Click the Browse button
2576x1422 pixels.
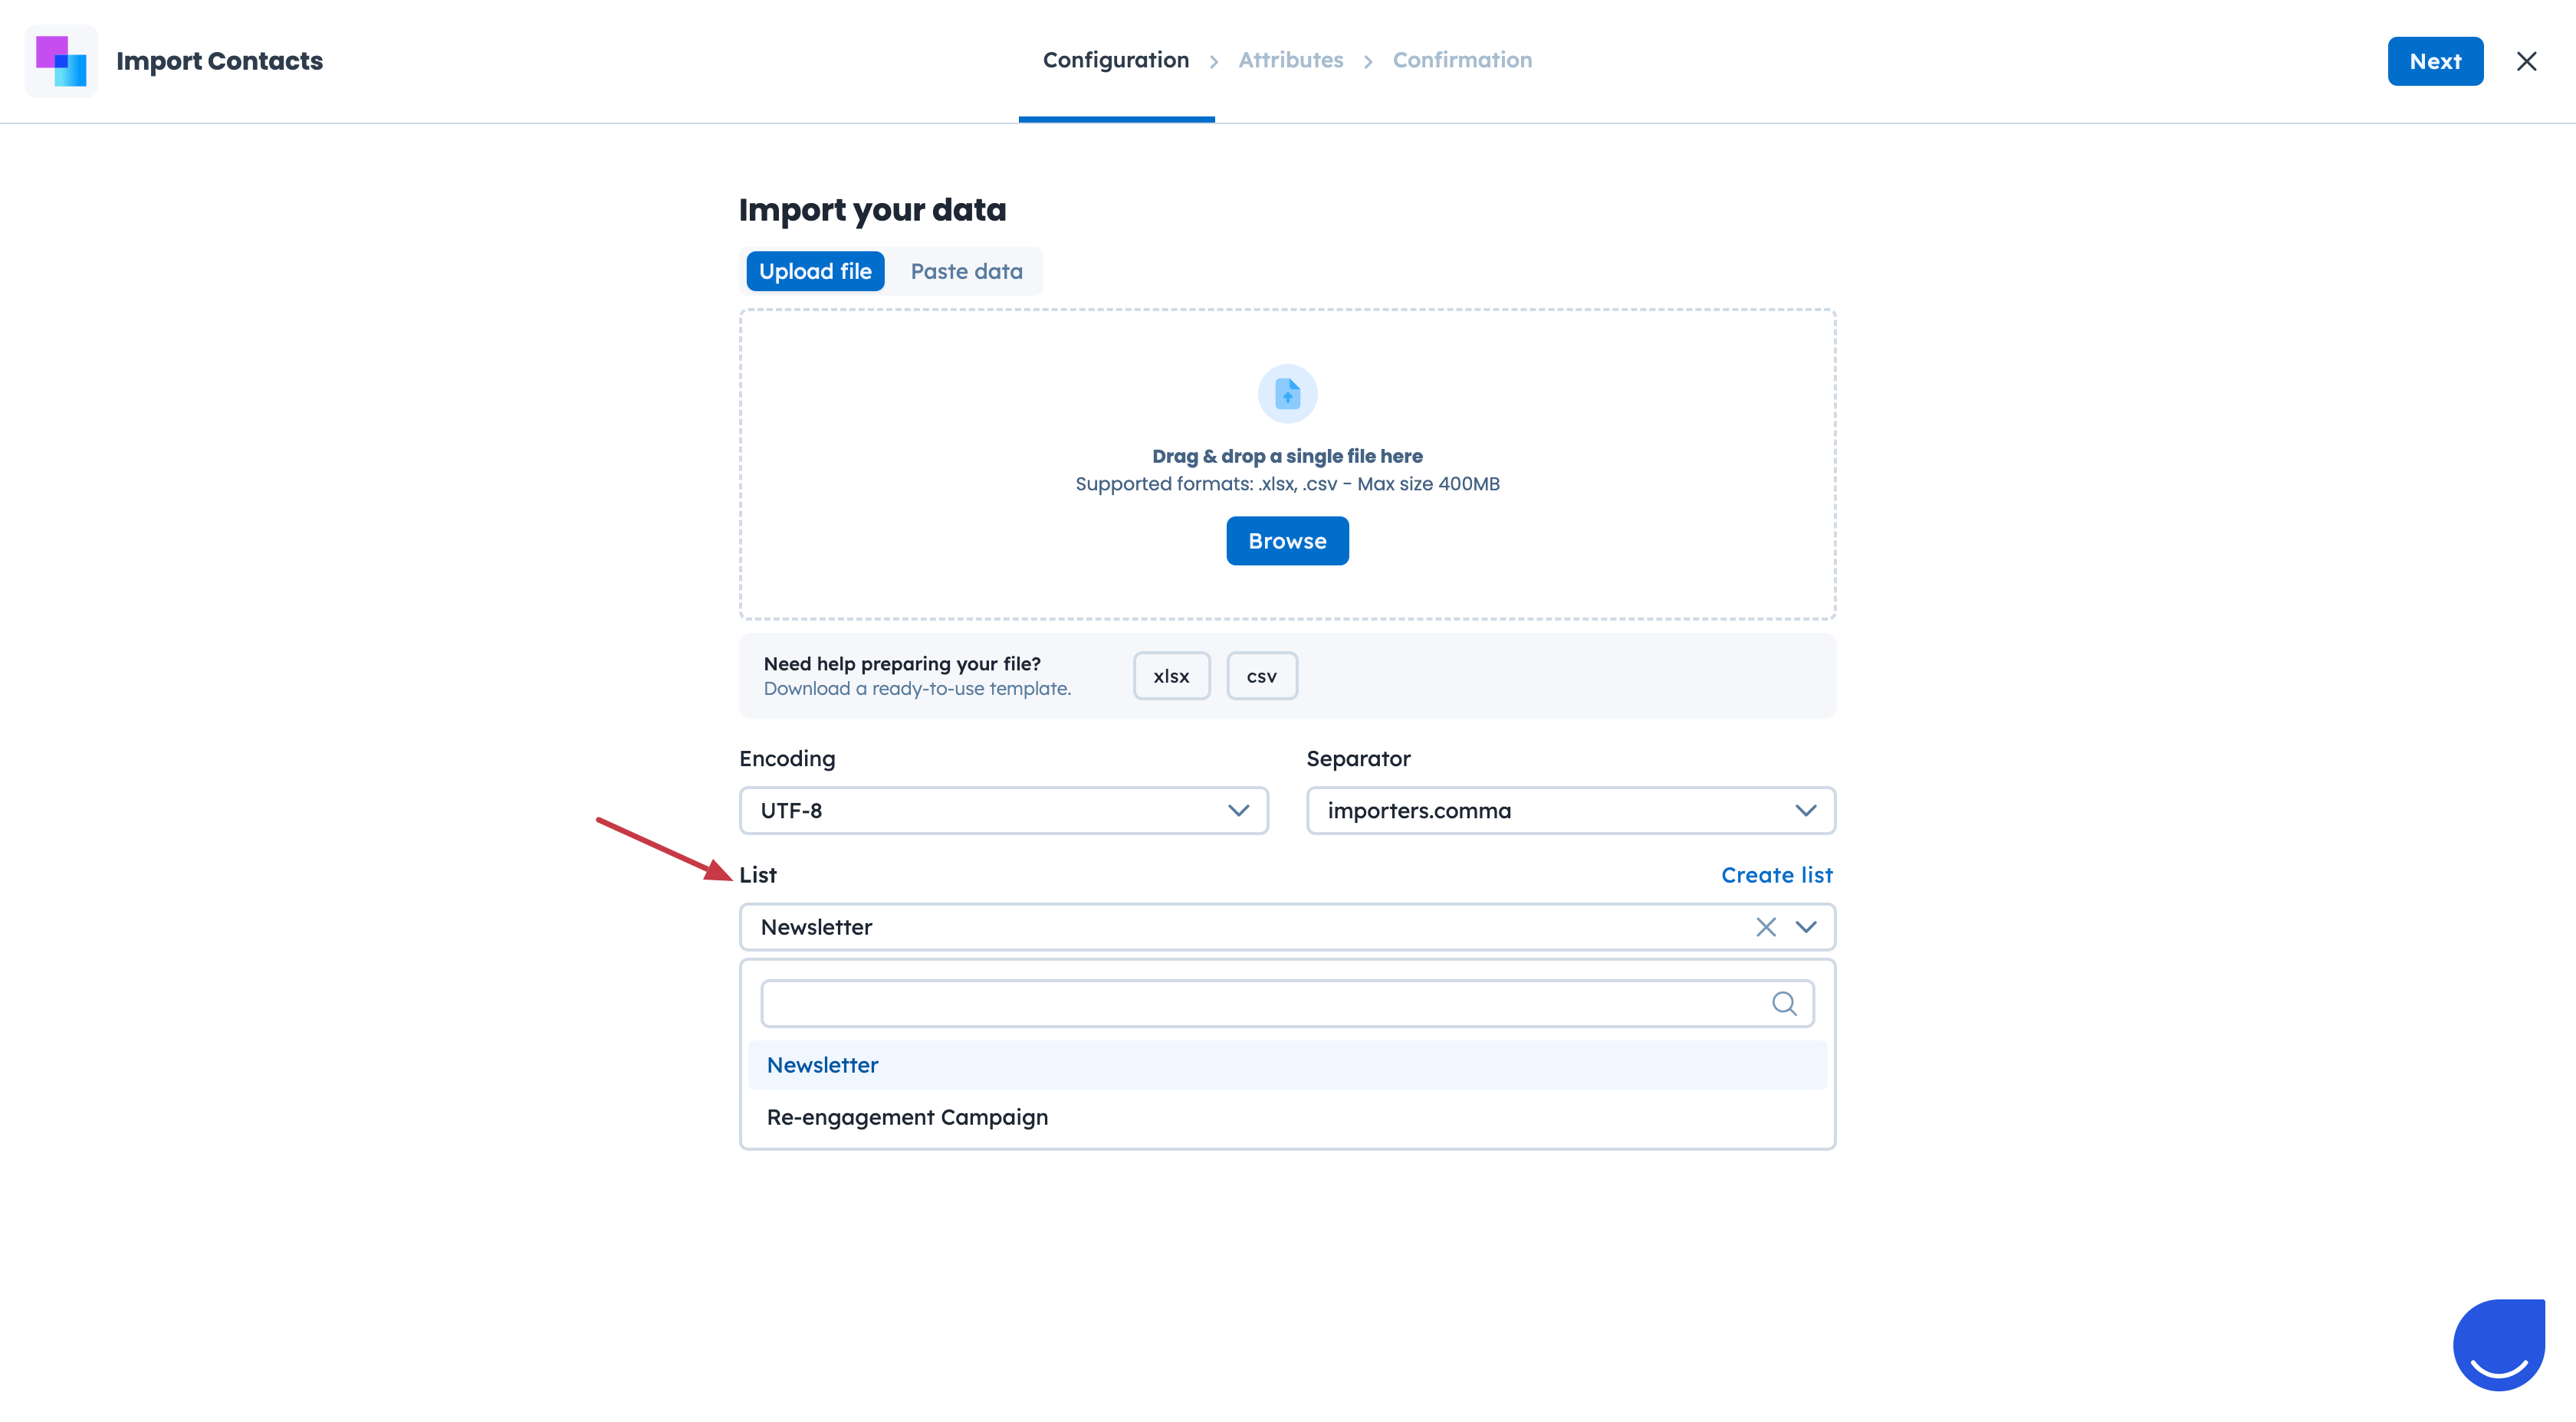click(x=1287, y=541)
